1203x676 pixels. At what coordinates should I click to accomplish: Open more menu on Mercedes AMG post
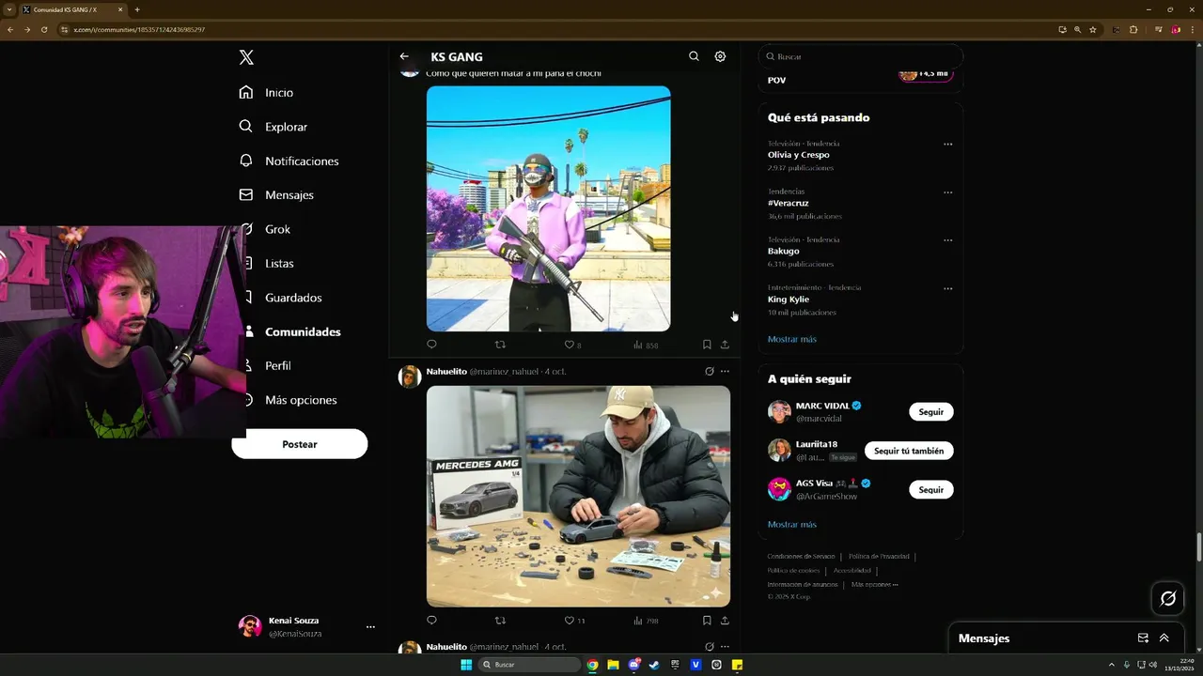[x=725, y=371]
